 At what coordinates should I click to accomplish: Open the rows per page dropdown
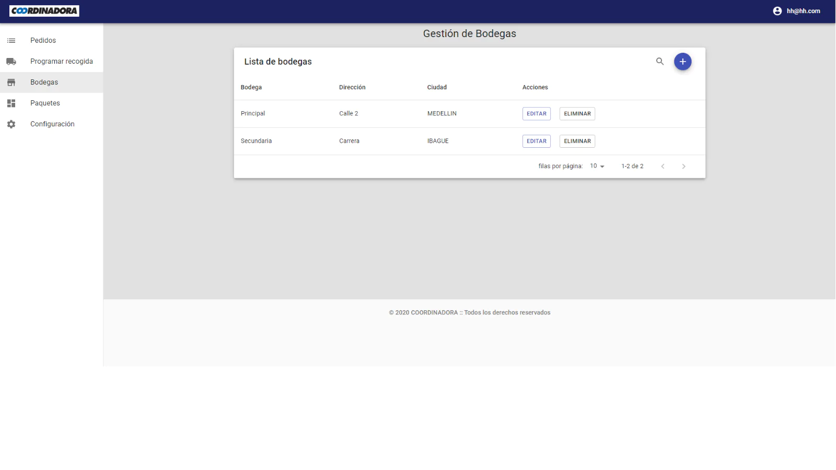coord(597,166)
